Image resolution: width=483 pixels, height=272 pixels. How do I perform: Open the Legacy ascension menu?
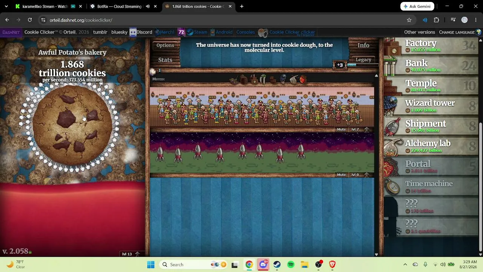363,60
